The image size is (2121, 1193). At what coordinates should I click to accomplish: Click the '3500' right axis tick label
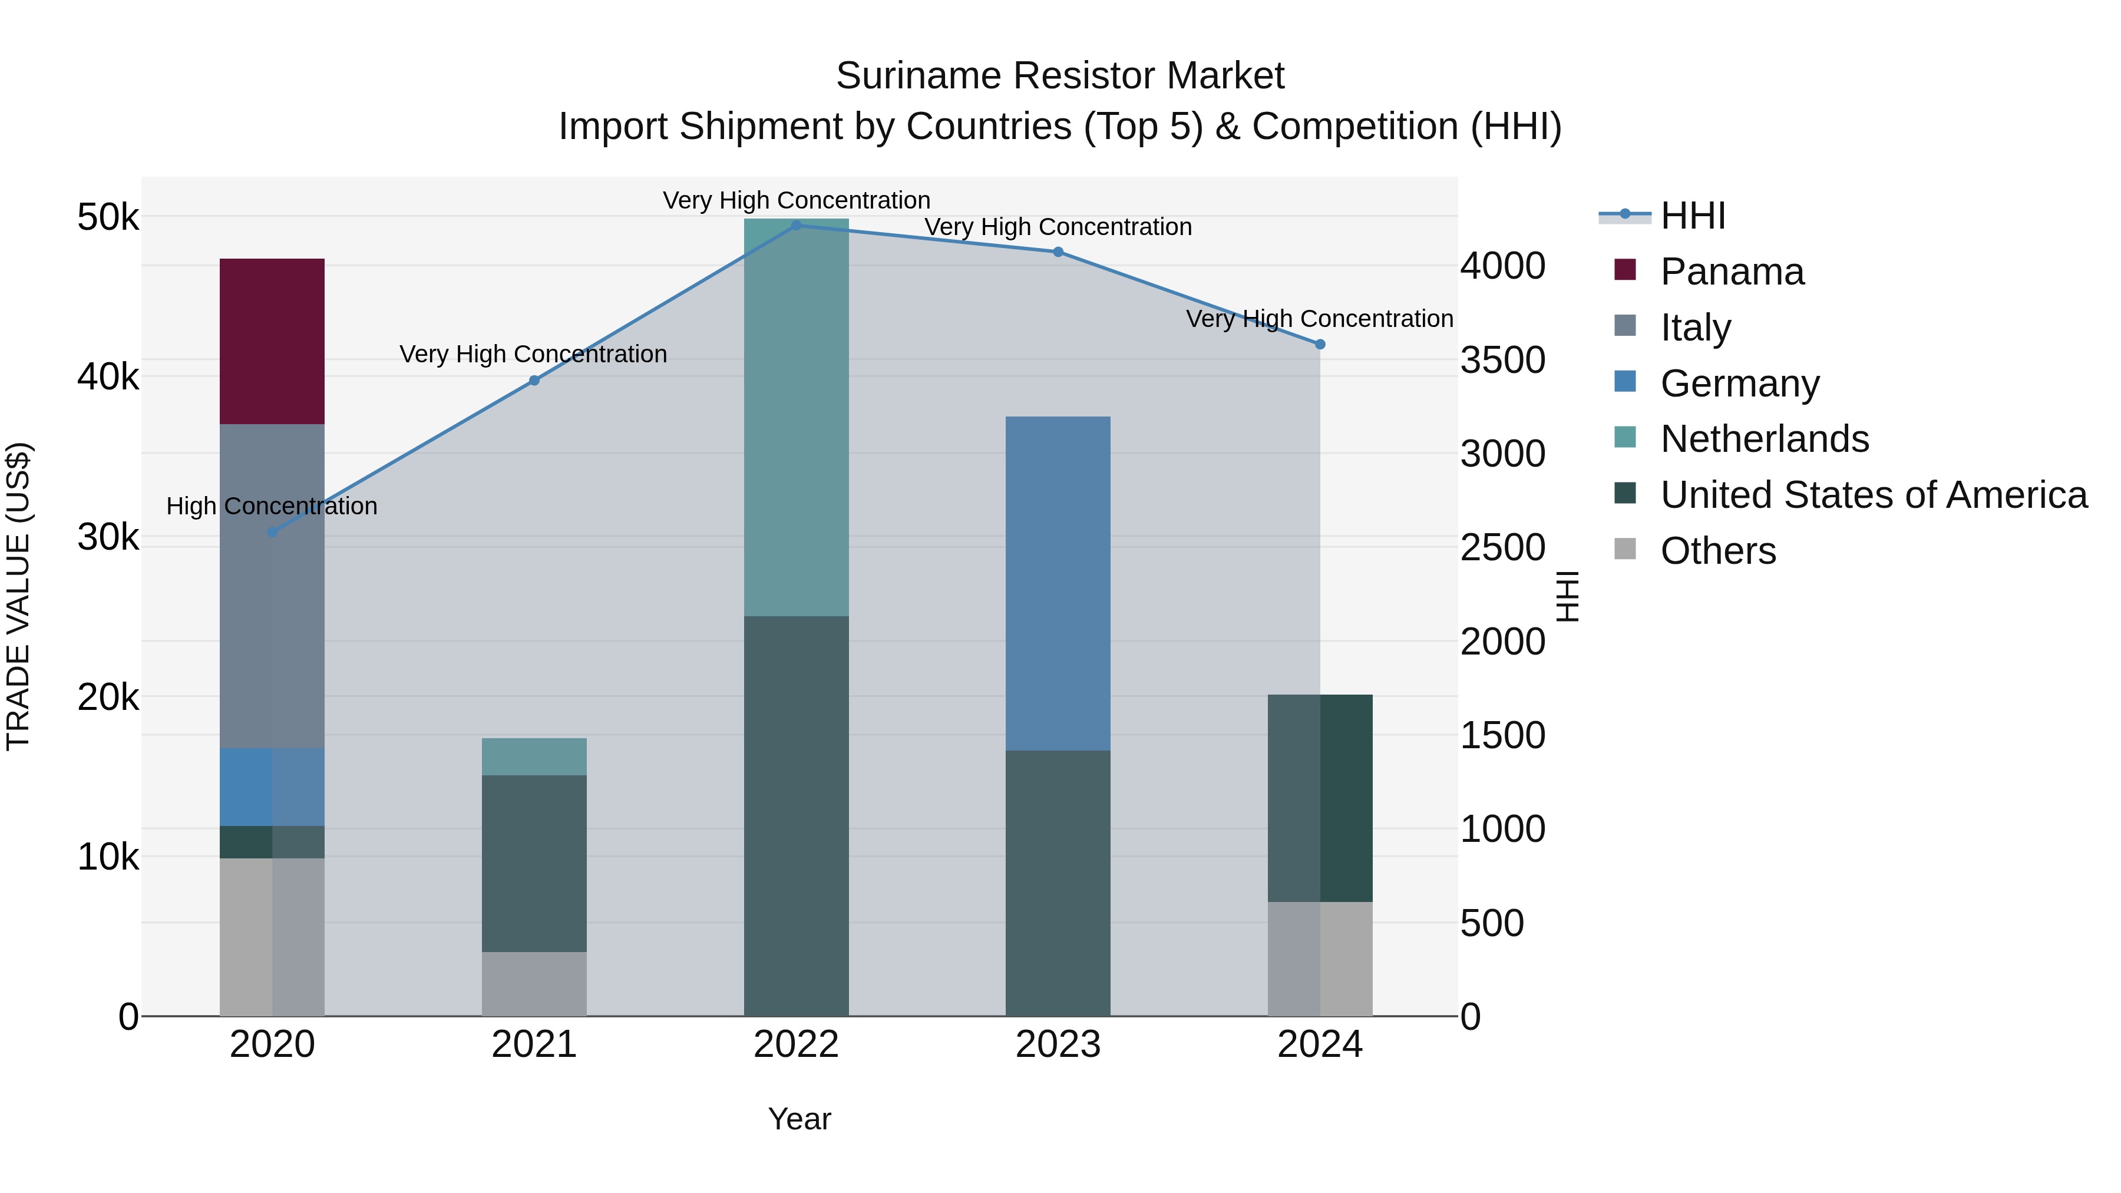coord(1502,361)
